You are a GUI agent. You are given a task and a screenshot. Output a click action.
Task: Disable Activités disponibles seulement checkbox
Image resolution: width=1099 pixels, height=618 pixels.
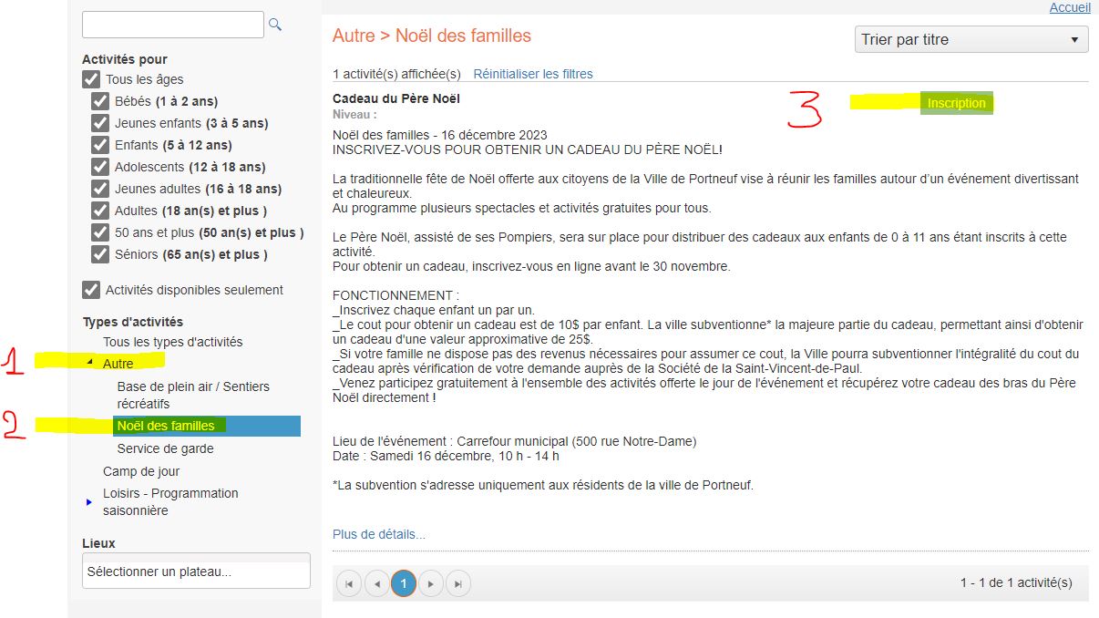91,290
